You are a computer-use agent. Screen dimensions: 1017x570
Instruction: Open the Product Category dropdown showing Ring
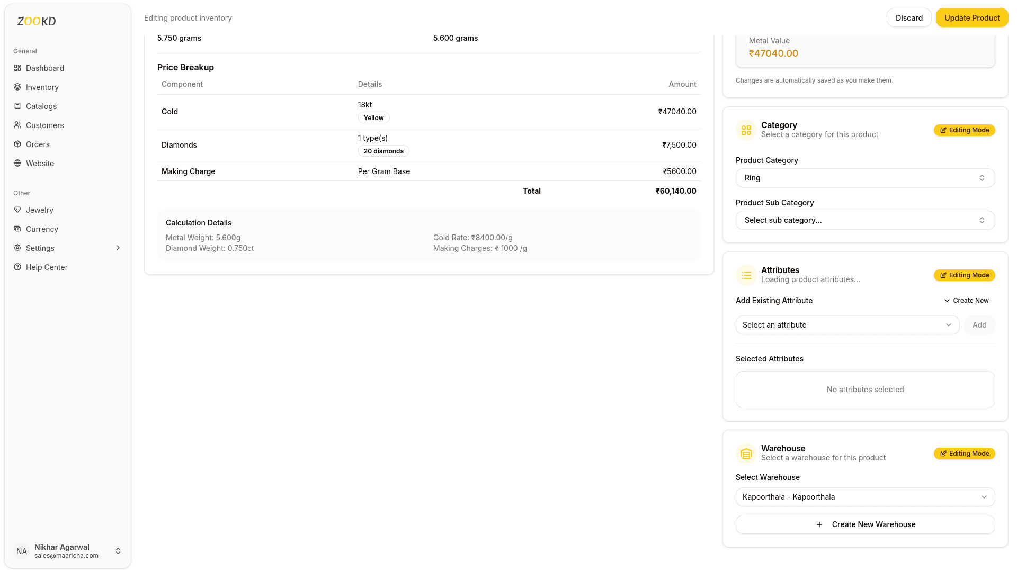(864, 178)
